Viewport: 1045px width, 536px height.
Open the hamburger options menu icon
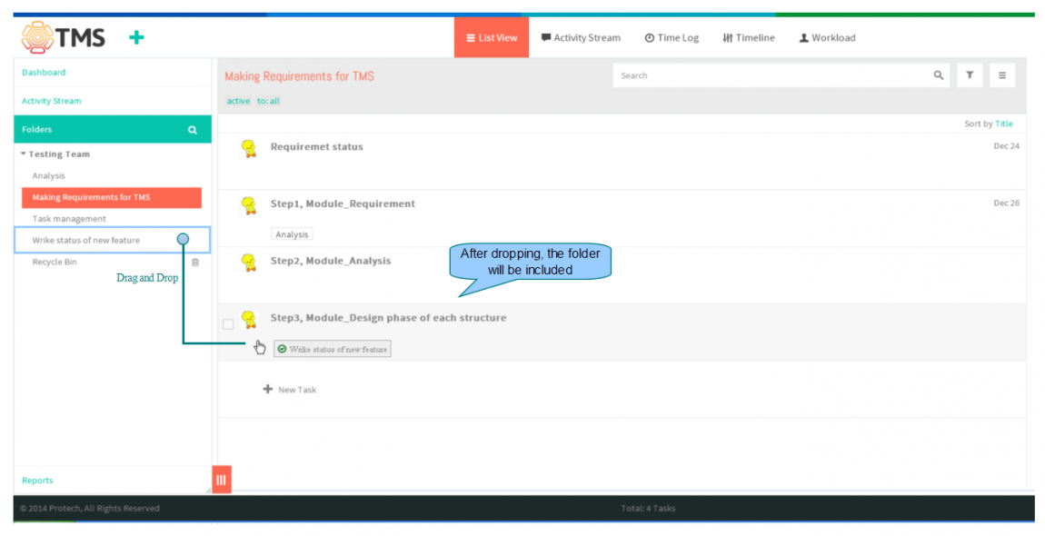(1002, 75)
